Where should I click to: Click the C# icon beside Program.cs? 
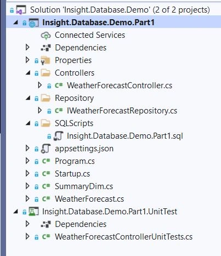point(46,161)
